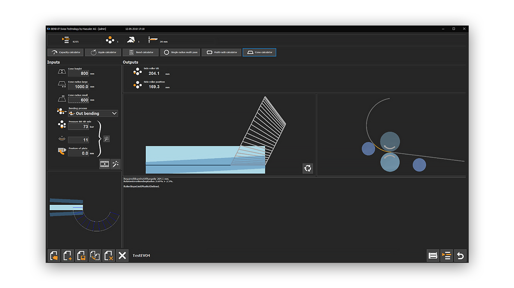
Task: Switch to the Capacity calculator tab
Action: click(x=66, y=52)
